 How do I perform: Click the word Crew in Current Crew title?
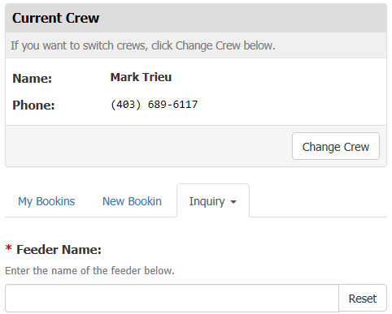point(83,18)
